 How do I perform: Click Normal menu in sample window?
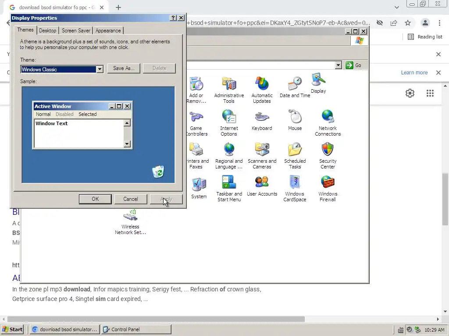click(x=43, y=114)
